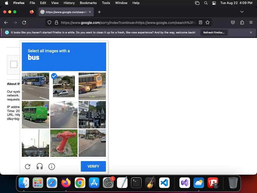Open Control Center in the menu bar

coord(214,3)
